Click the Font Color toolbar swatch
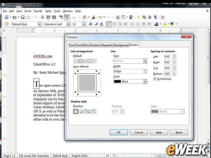 156,24
